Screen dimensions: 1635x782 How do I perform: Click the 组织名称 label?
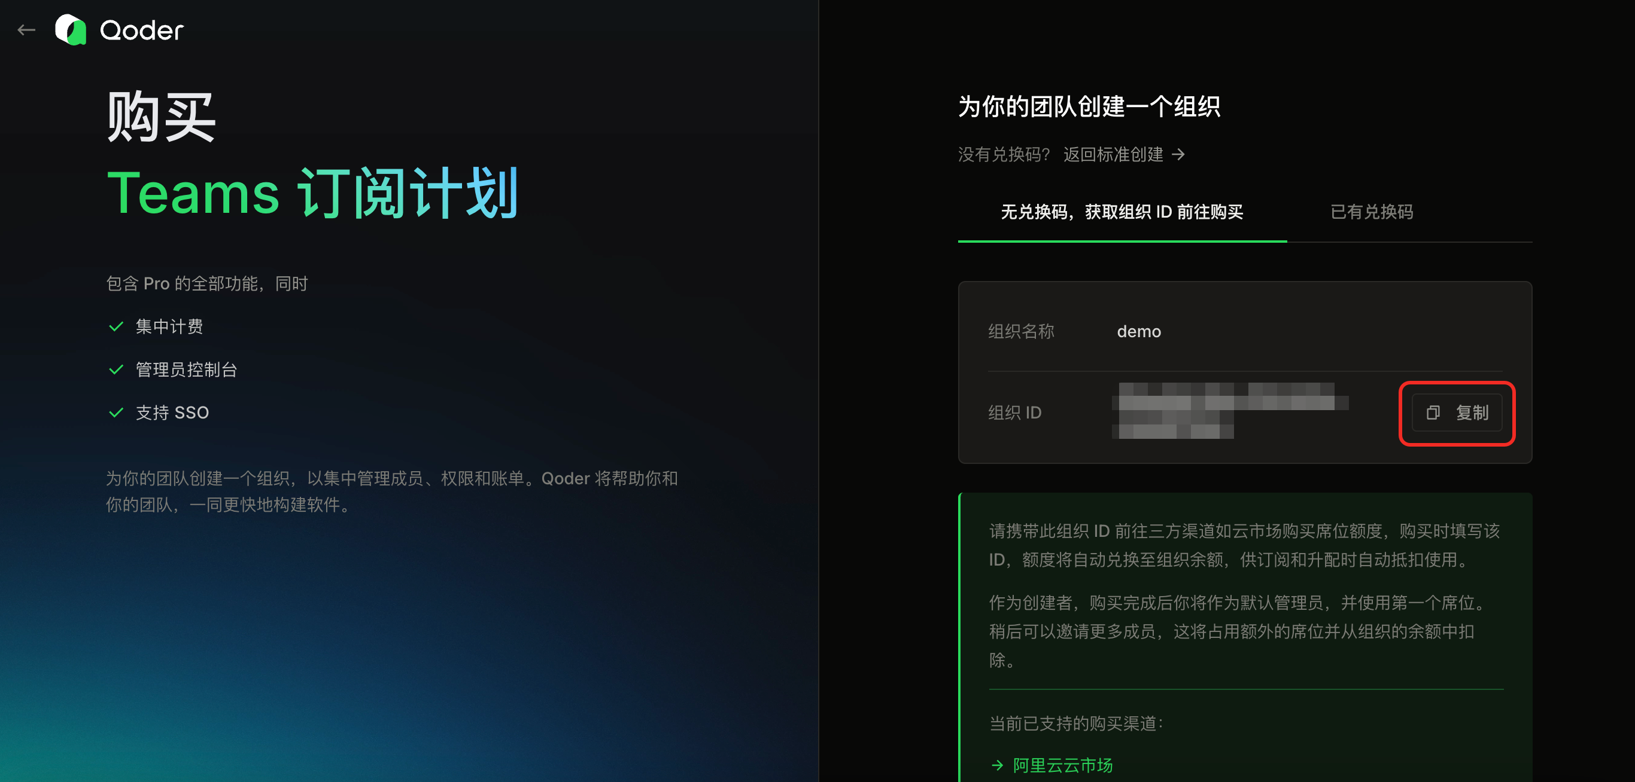tap(1020, 332)
